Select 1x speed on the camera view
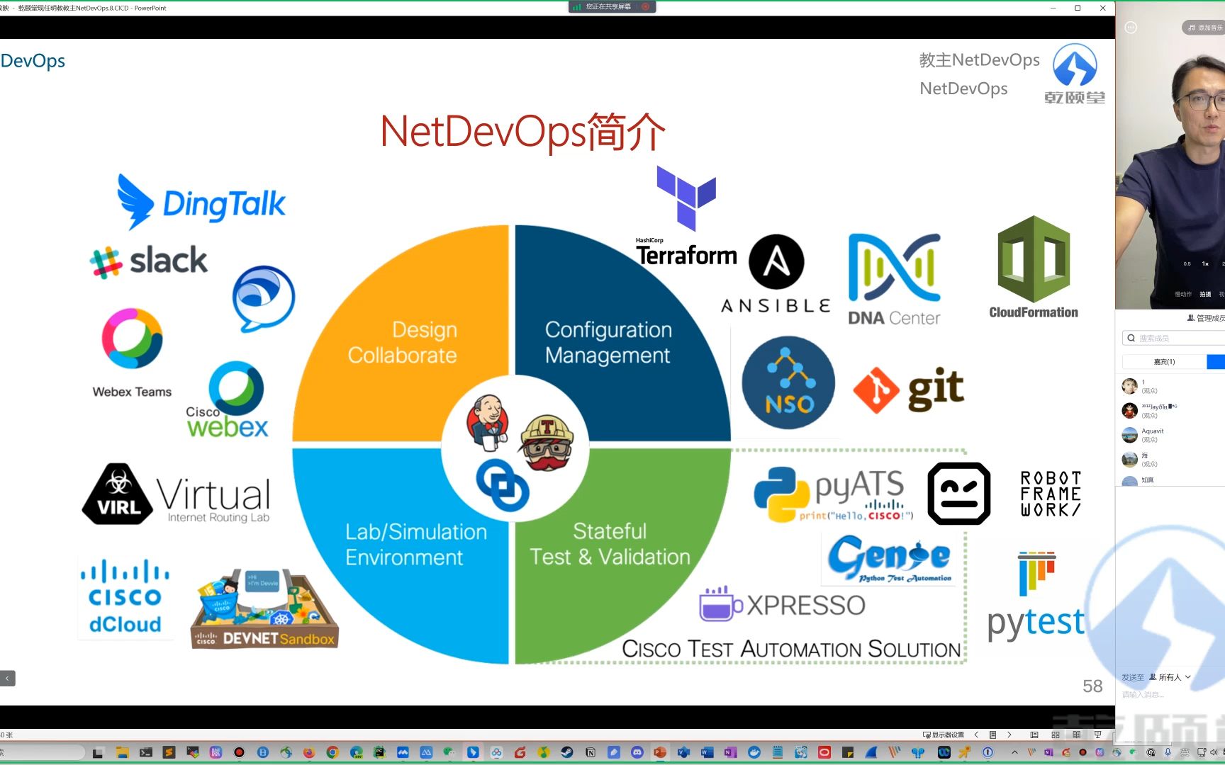The image size is (1225, 765). [x=1205, y=263]
